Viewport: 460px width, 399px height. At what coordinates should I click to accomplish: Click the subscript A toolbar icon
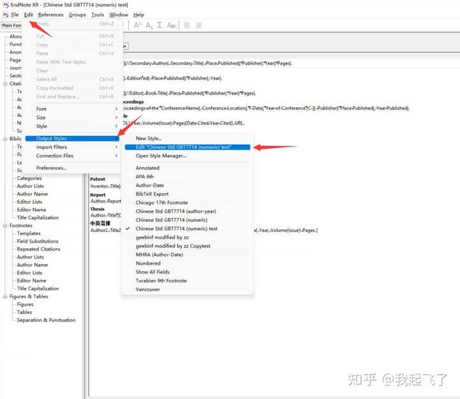click(x=149, y=26)
